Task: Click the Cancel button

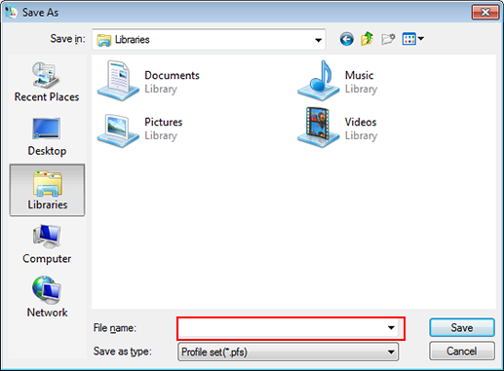Action: pos(462,352)
